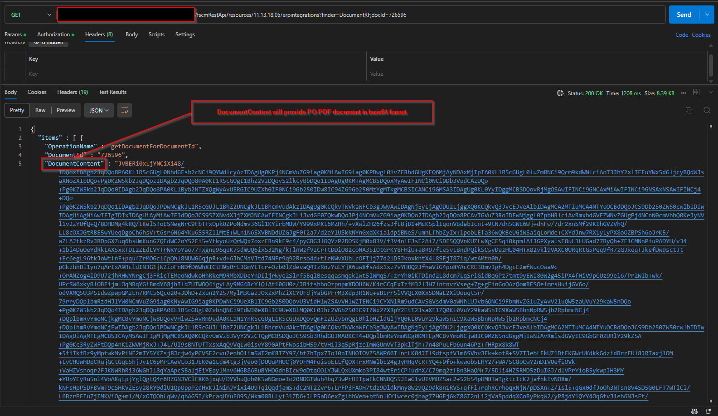The height and width of the screenshot is (416, 718).
Task: Expand the Send button dropdown arrow
Action: [x=707, y=15]
